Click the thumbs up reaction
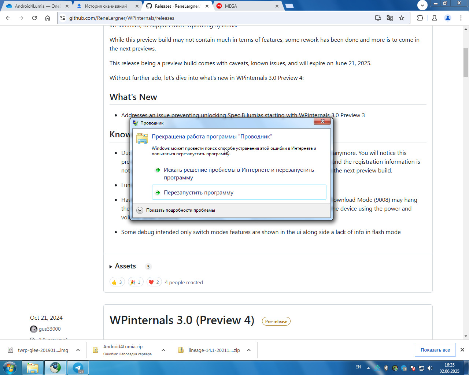This screenshot has width=469, height=375. click(117, 282)
